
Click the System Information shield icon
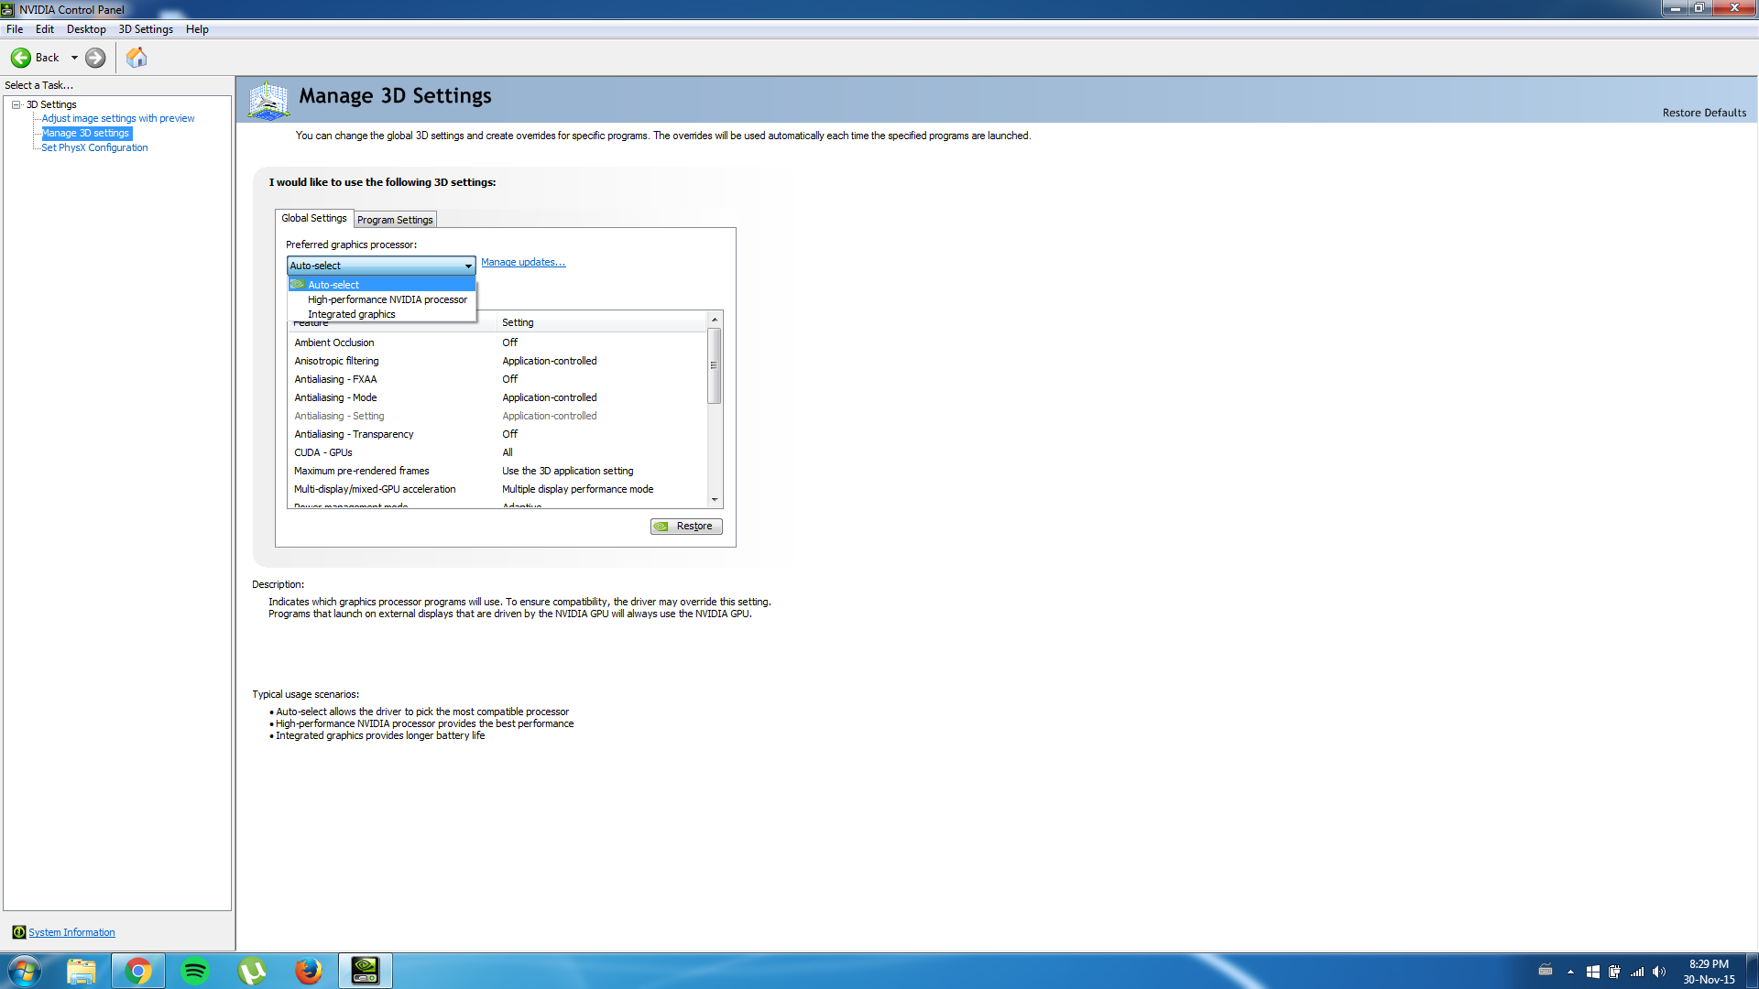[19, 932]
